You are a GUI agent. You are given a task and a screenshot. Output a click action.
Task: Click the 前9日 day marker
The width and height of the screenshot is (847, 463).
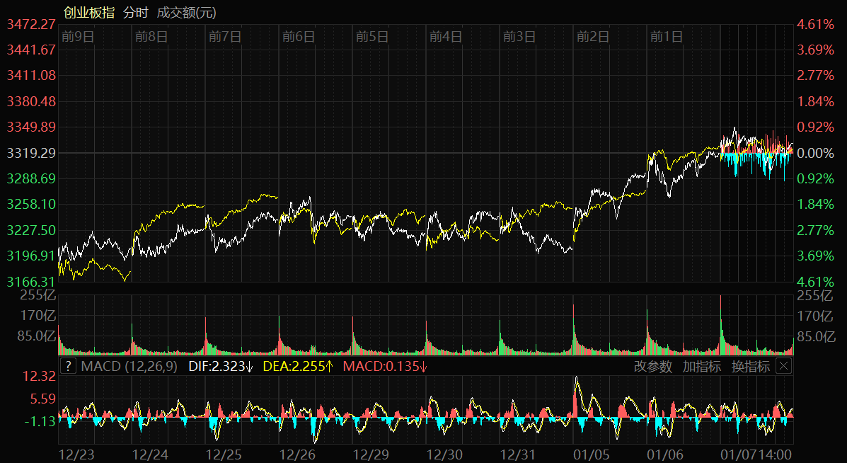pyautogui.click(x=78, y=37)
